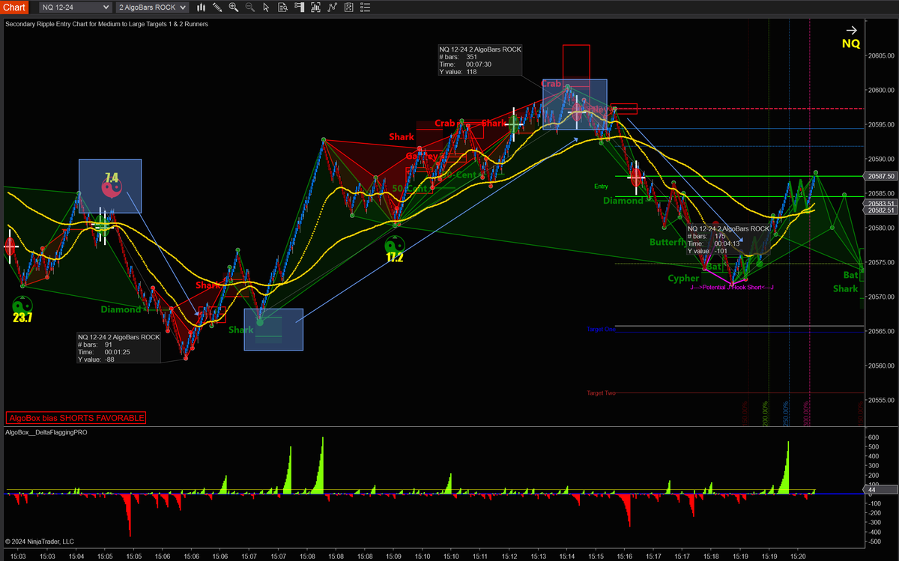Select the Chart tab
This screenshot has height=561, width=899.
point(15,7)
